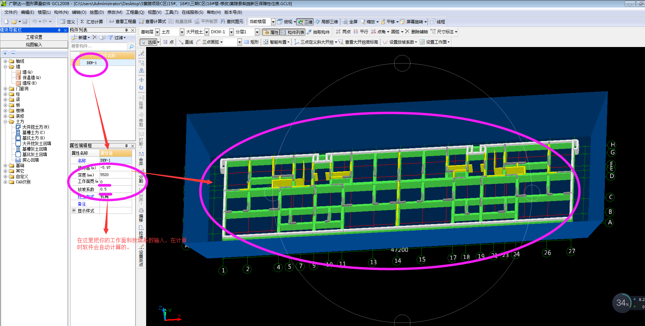
Task: Select the 点 (point) drawing tool
Action: coord(168,42)
